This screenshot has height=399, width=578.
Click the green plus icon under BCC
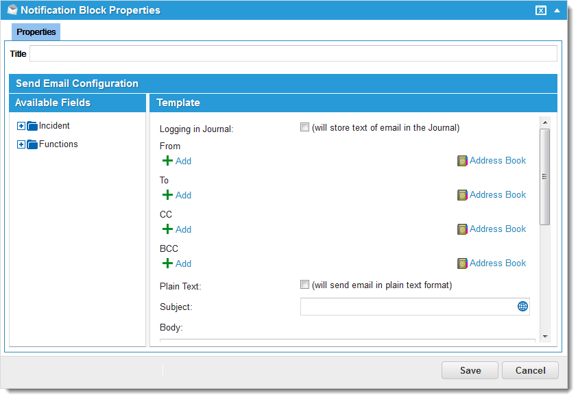click(x=167, y=263)
